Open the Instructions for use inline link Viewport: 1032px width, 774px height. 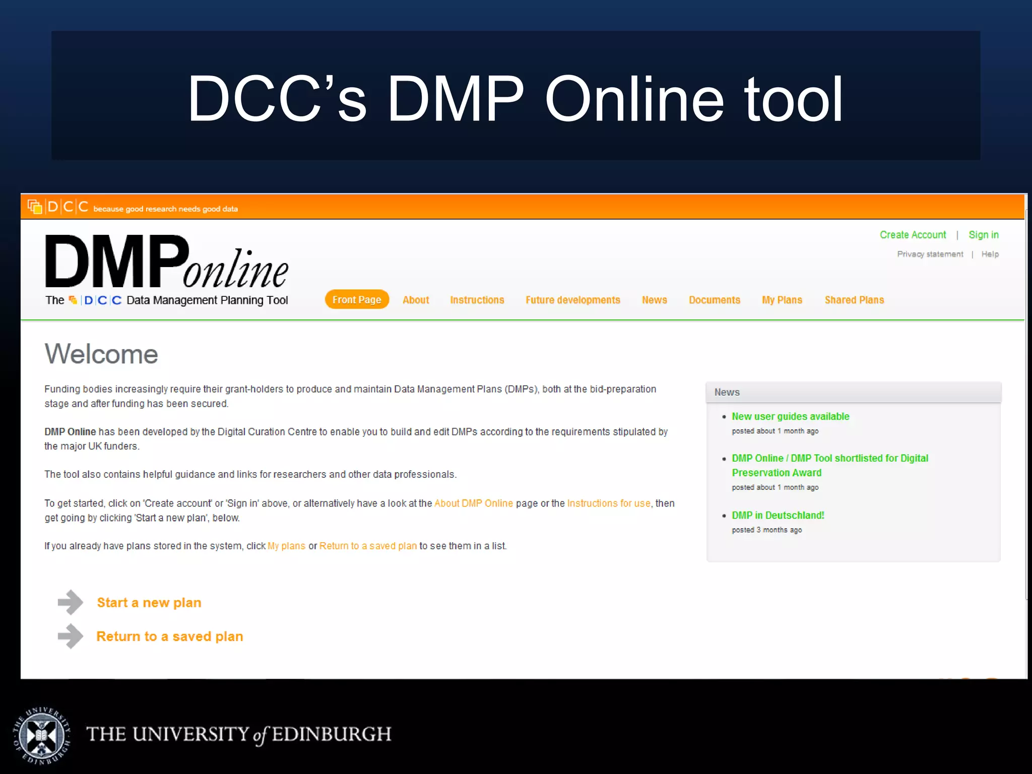609,503
